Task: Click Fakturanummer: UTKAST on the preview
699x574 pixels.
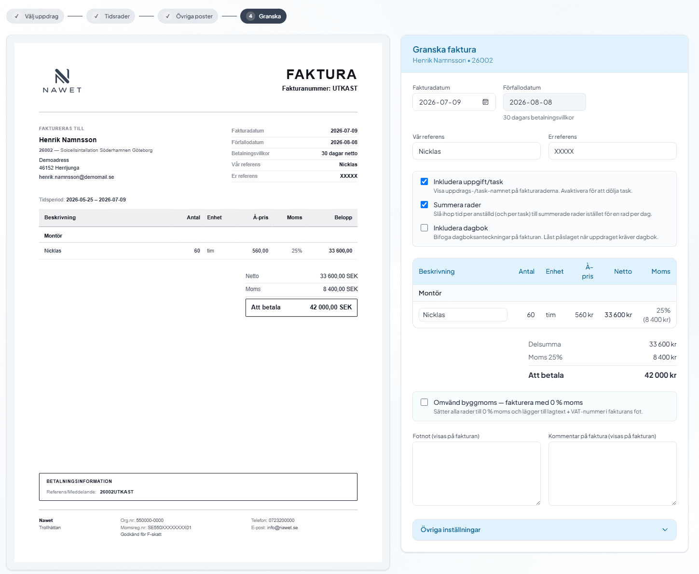Action: (320, 88)
